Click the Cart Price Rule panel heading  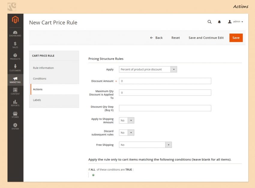(43, 56)
